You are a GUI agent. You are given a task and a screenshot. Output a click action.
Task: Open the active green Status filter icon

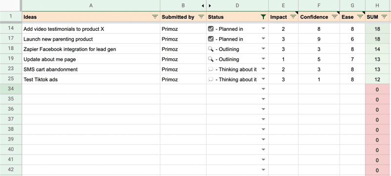[x=263, y=17]
